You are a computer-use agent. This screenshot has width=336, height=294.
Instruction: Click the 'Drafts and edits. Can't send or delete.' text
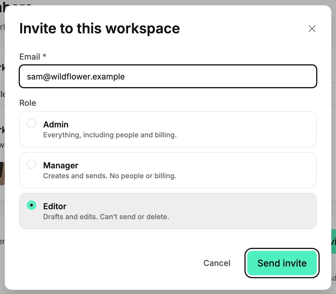[x=106, y=217]
